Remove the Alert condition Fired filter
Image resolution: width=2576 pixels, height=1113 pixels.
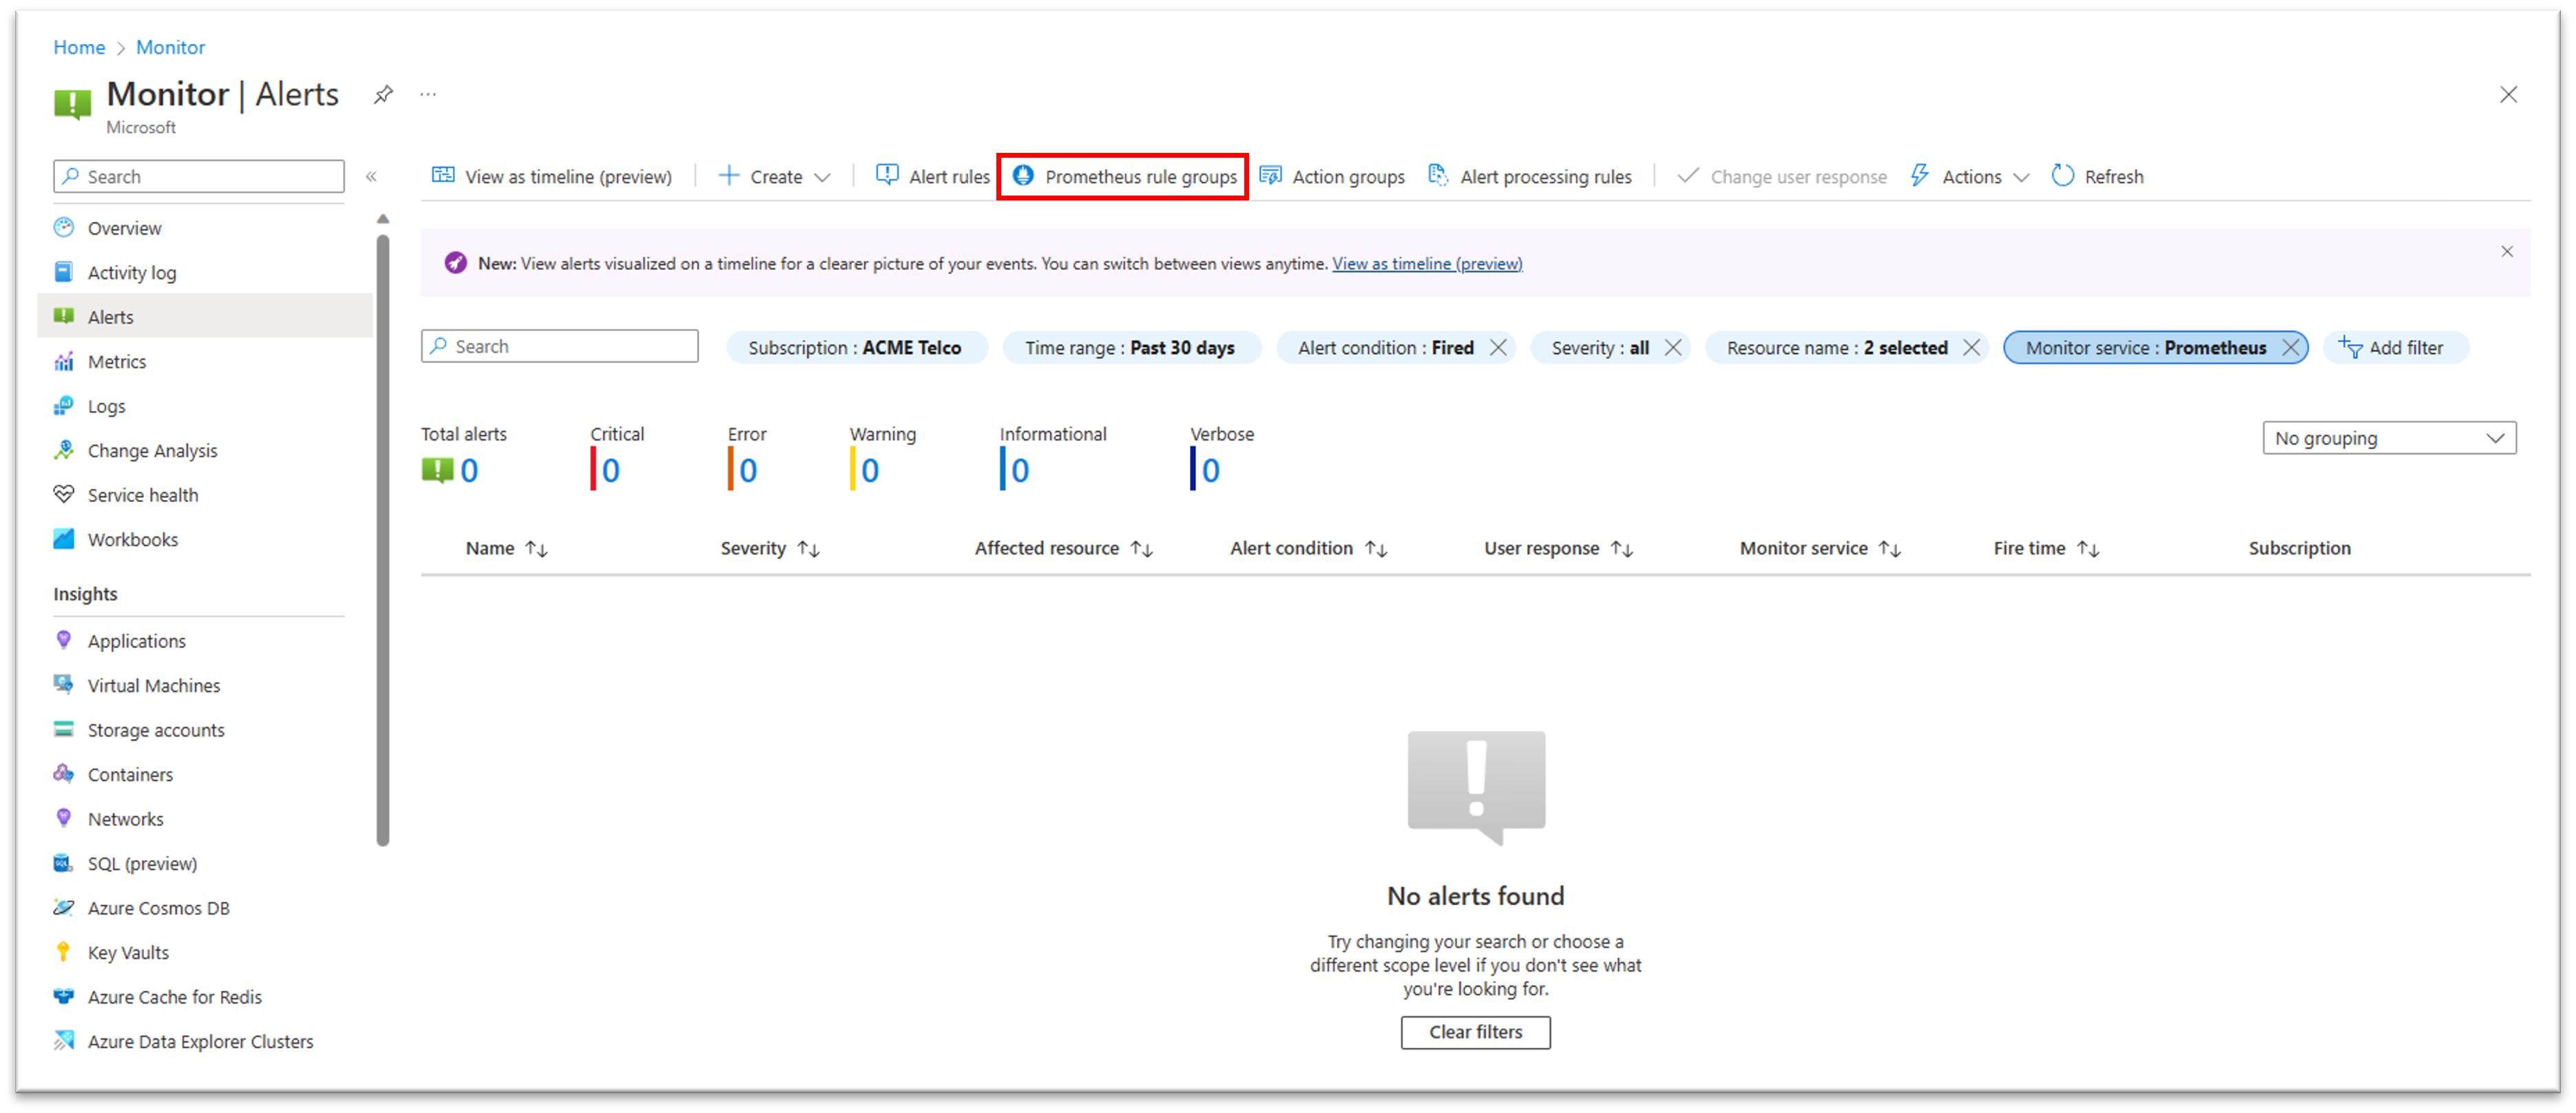pyautogui.click(x=1498, y=347)
